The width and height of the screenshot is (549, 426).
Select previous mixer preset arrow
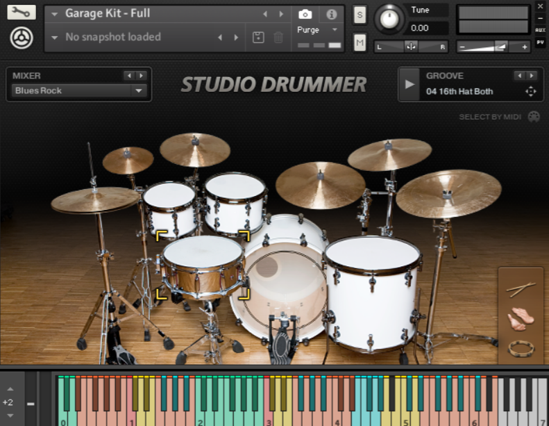[x=129, y=75]
